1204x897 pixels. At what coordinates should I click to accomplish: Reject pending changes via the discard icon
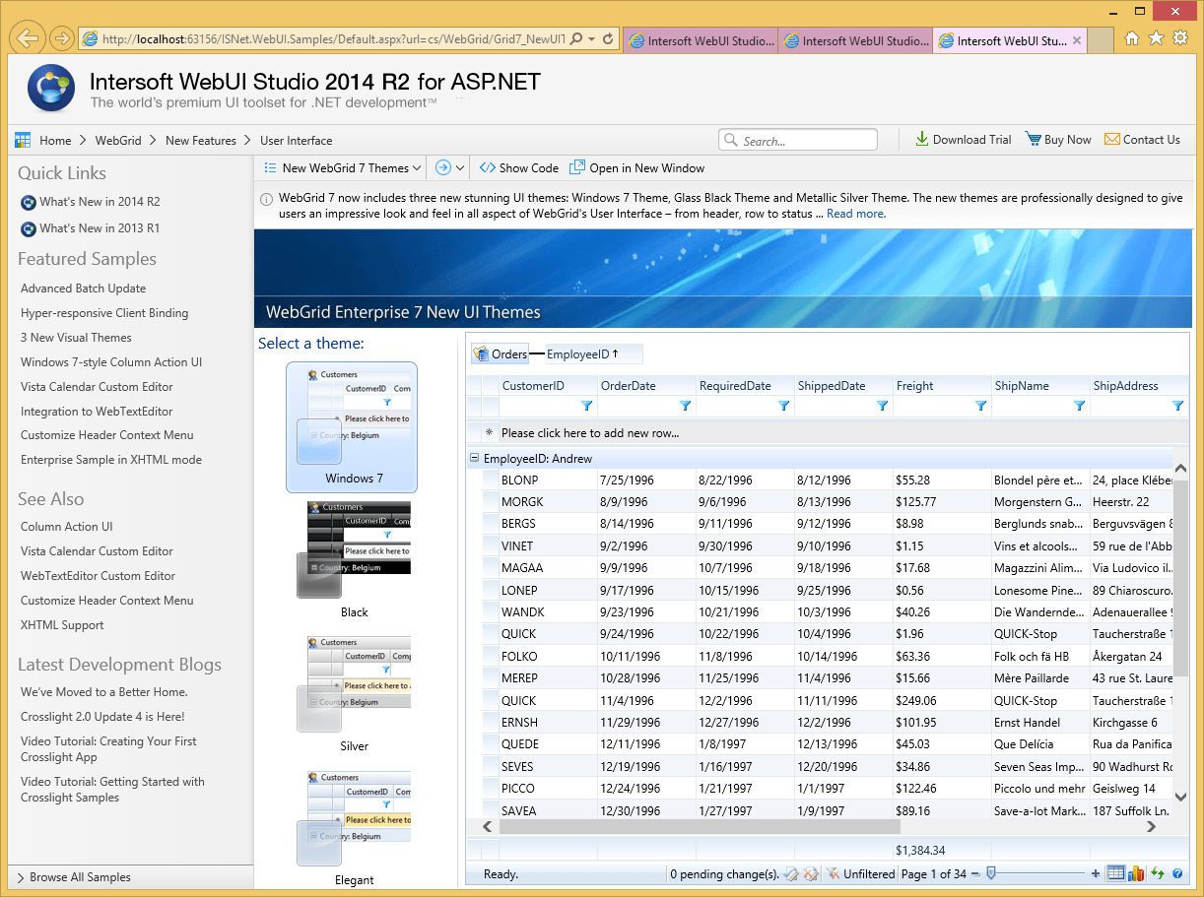811,872
